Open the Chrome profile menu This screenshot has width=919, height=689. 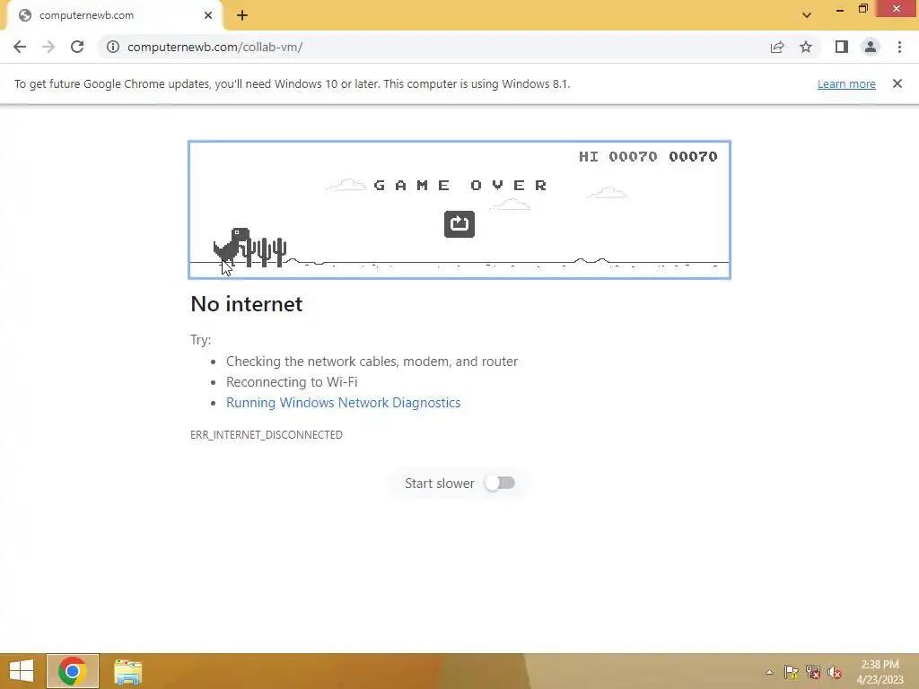(x=871, y=47)
